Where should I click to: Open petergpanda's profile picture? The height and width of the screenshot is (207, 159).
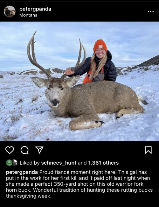(10, 11)
